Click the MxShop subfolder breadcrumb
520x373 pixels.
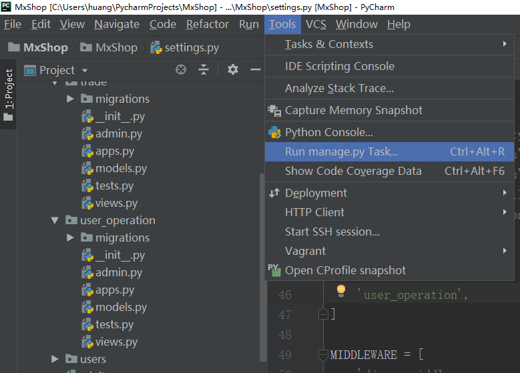[109, 47]
